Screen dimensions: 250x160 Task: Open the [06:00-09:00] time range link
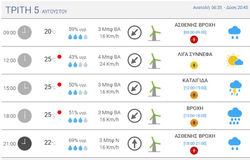click(x=195, y=32)
